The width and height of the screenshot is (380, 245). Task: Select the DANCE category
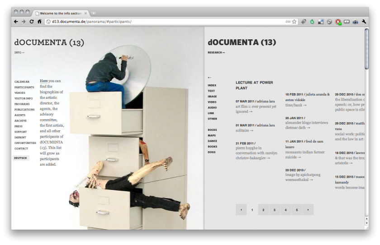point(212,141)
